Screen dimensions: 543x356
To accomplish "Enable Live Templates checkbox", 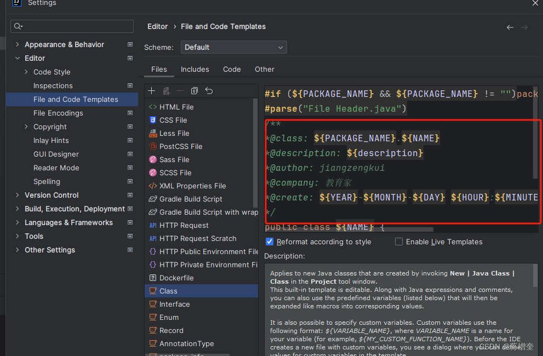I will (x=399, y=242).
